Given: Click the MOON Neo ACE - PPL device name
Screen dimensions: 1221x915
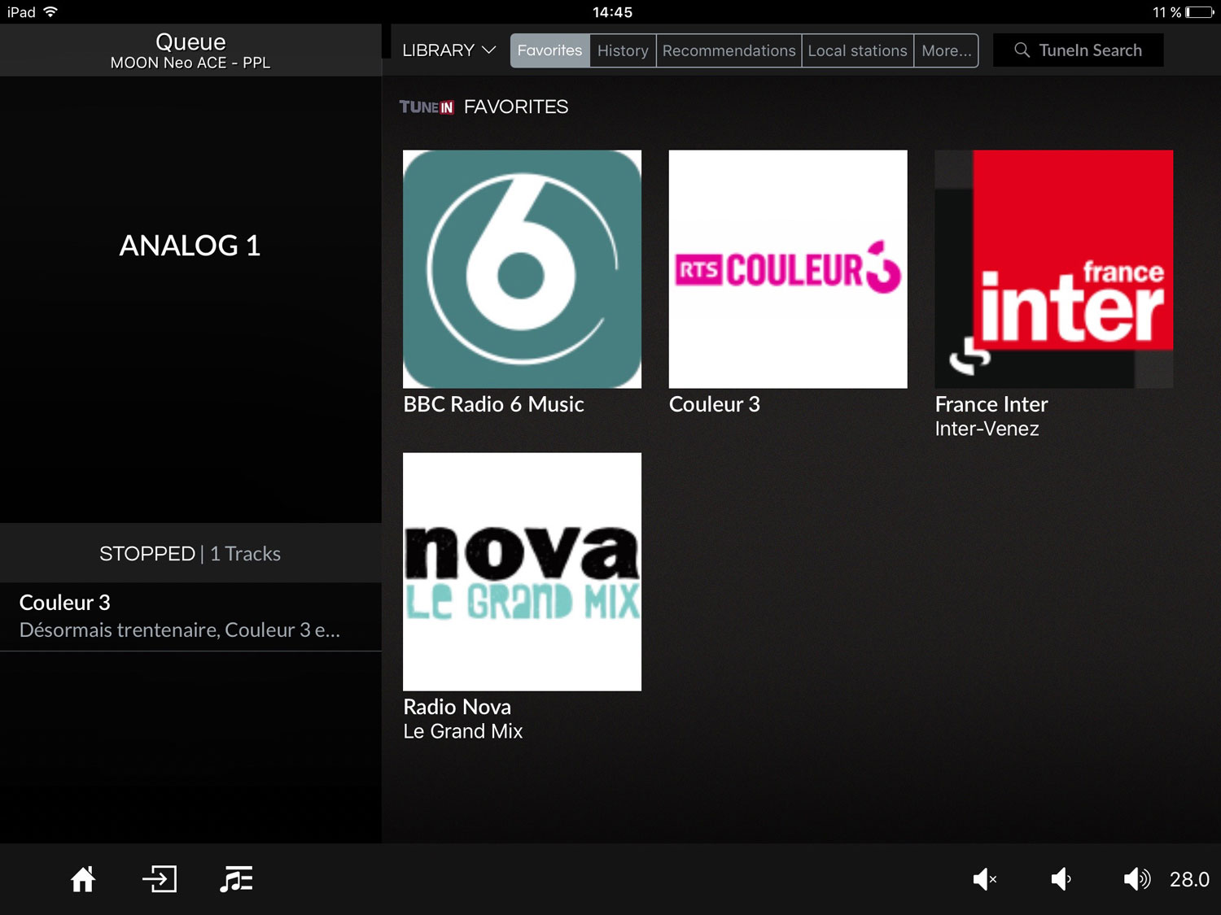Looking at the screenshot, I should (x=190, y=63).
